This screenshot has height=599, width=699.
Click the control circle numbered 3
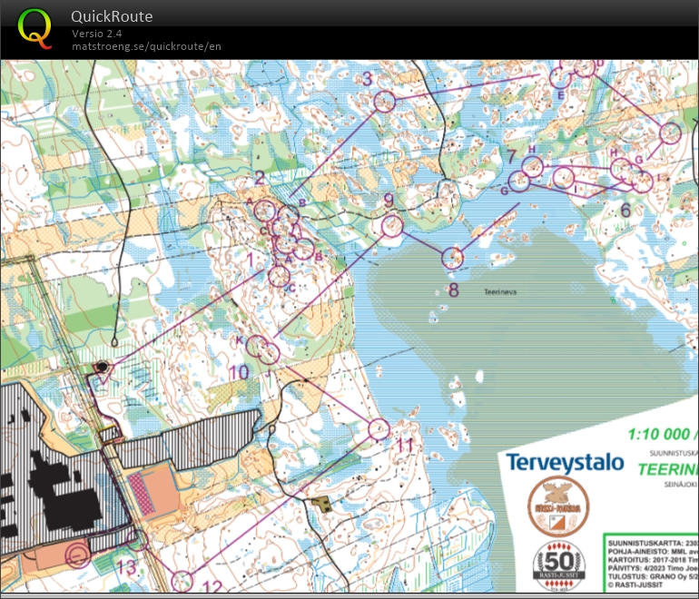(384, 103)
